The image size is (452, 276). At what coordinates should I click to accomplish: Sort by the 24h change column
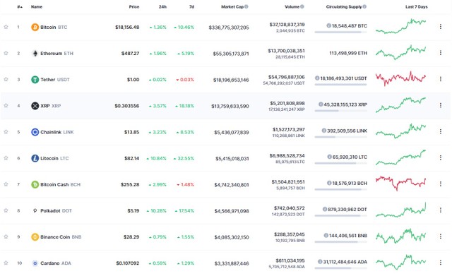(162, 6)
